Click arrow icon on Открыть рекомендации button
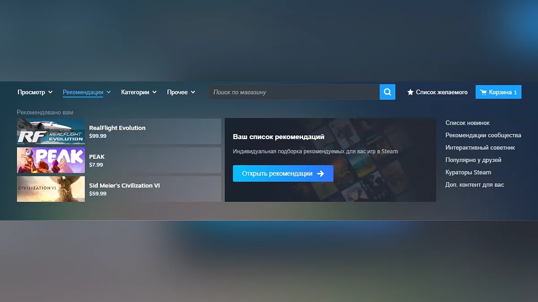 pos(321,174)
